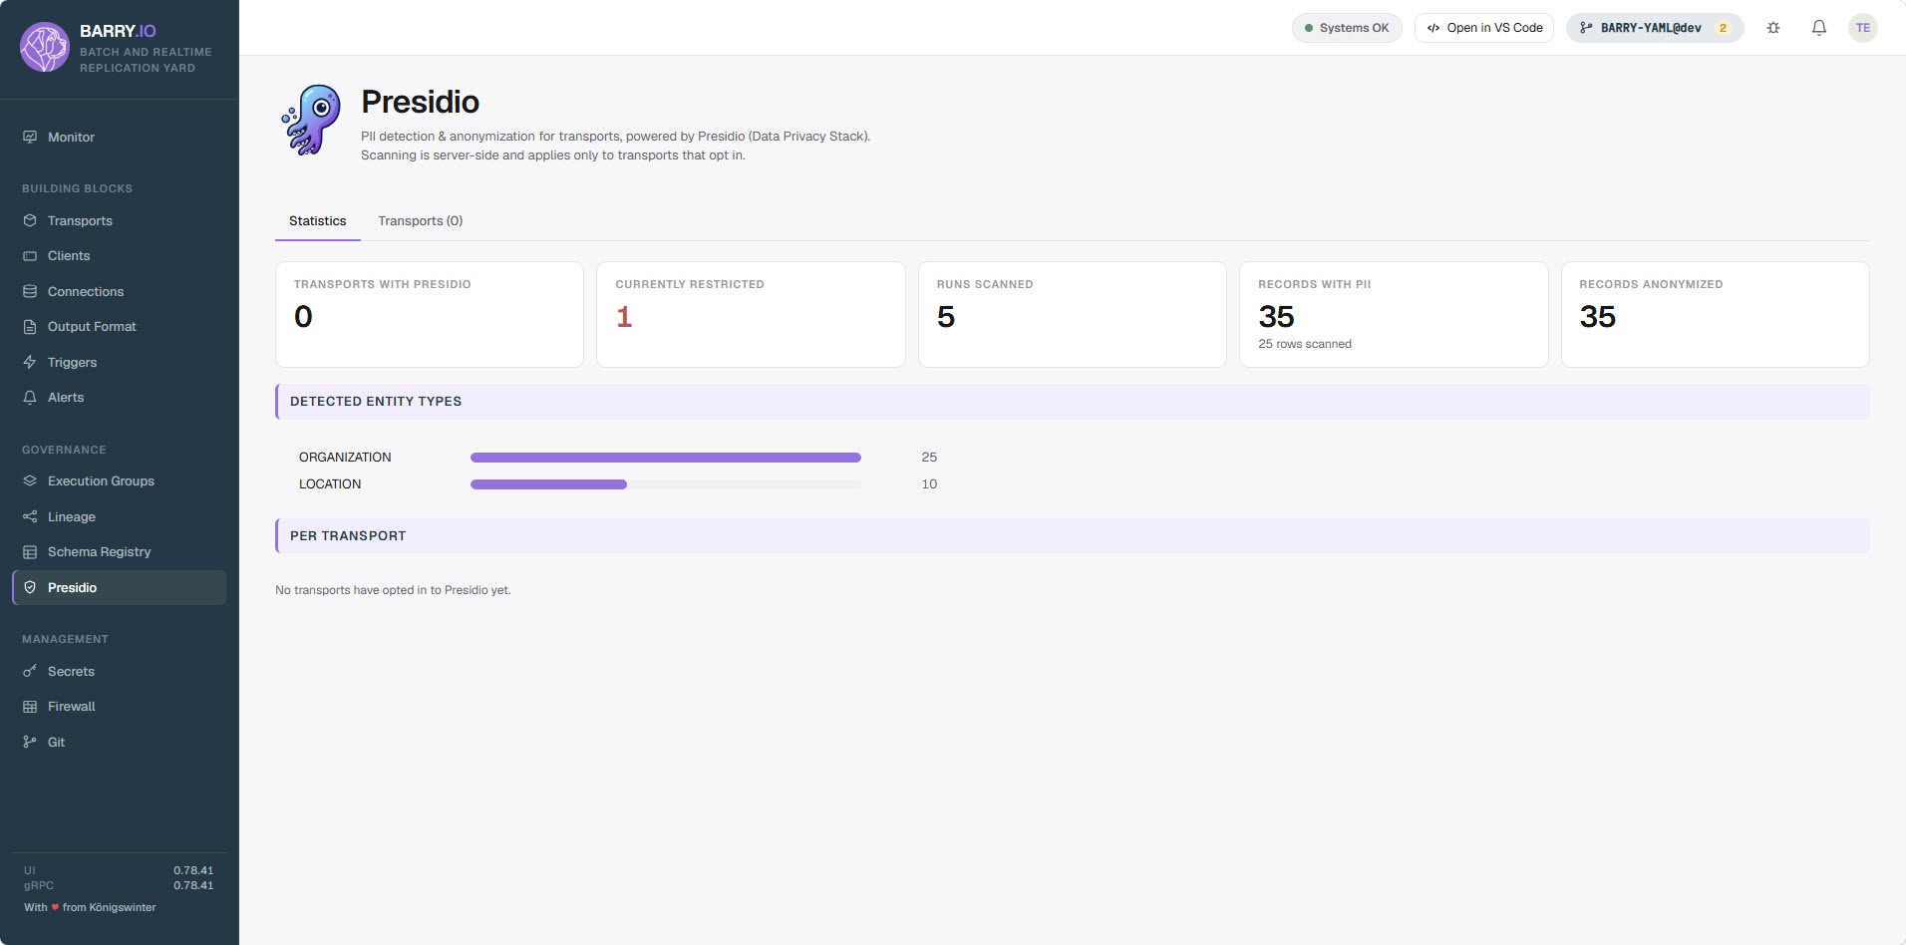Click the Runs Scanned stat card

(x=1073, y=314)
